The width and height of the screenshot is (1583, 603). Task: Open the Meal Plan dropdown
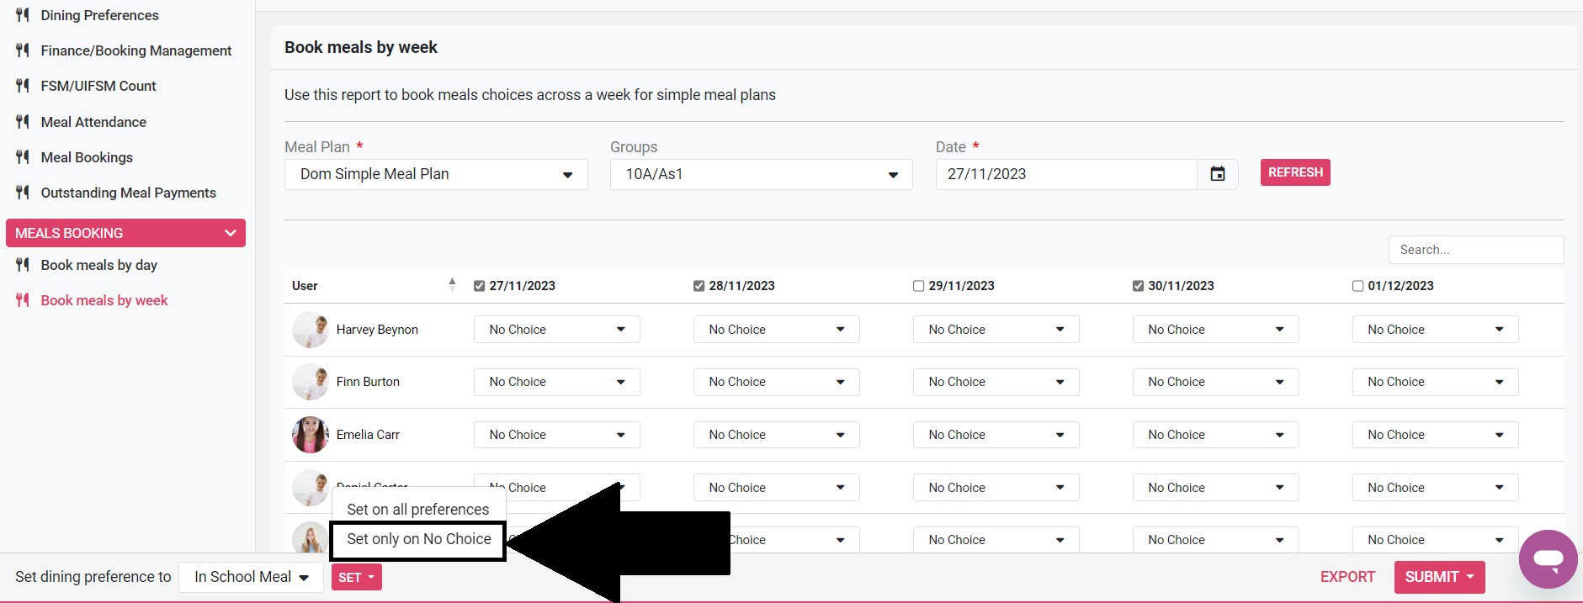point(436,174)
